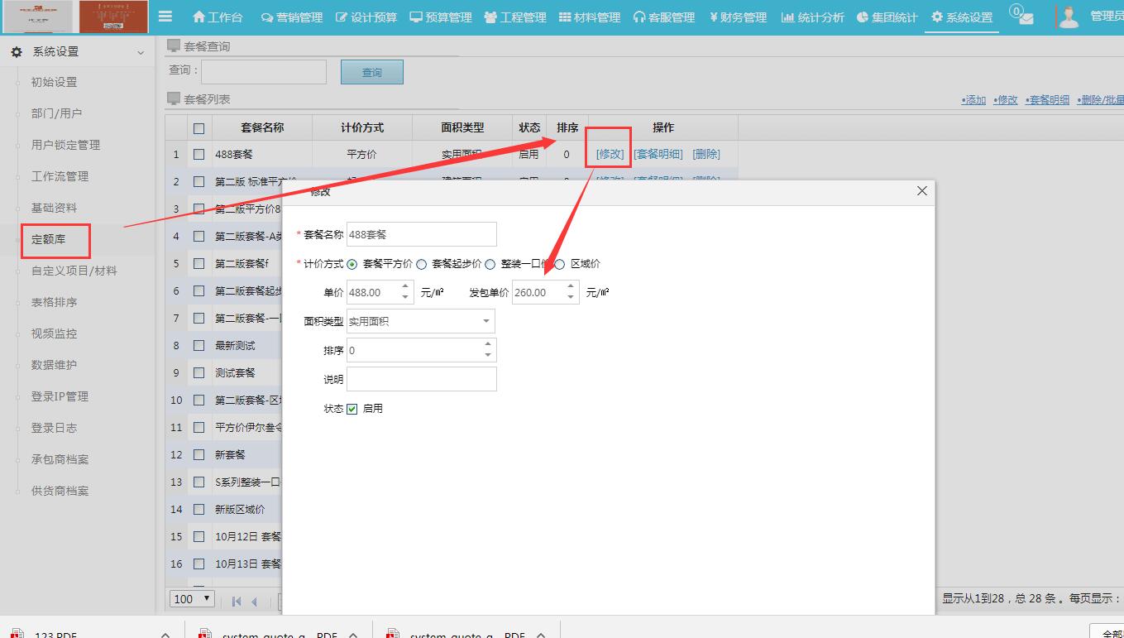
Task: Click the 说明 text field
Action: coord(421,379)
